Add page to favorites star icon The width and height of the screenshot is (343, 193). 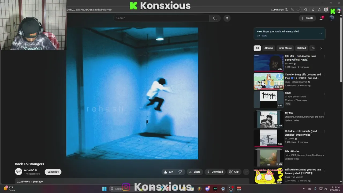point(298,10)
